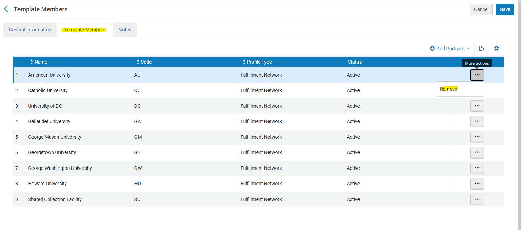Click Active status in Gallaudet University row
Viewport: 522px width, 230px height.
pos(353,121)
